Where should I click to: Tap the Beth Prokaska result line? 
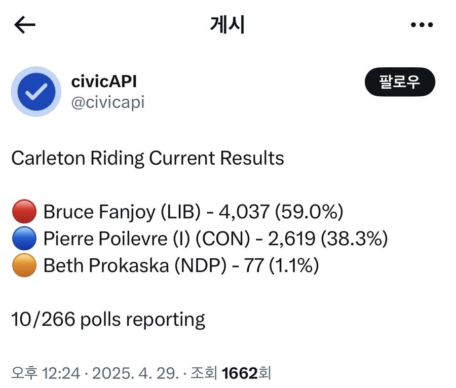coord(181,265)
